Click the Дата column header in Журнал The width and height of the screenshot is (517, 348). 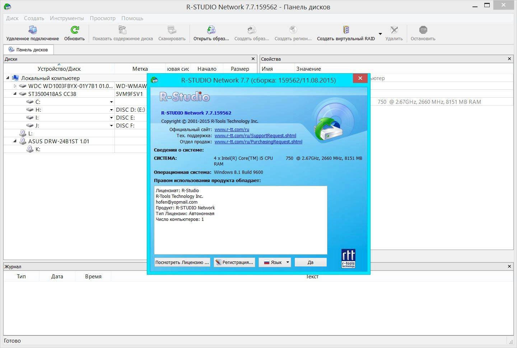point(57,276)
